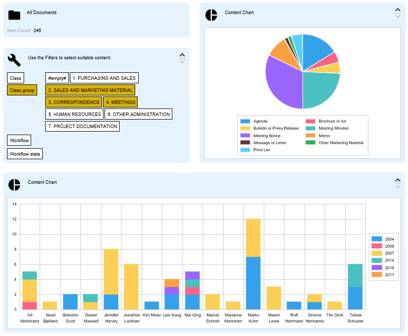Collapse the top Content Chart panel chevron
Image resolution: width=408 pixels, height=336 pixels.
coord(398,10)
